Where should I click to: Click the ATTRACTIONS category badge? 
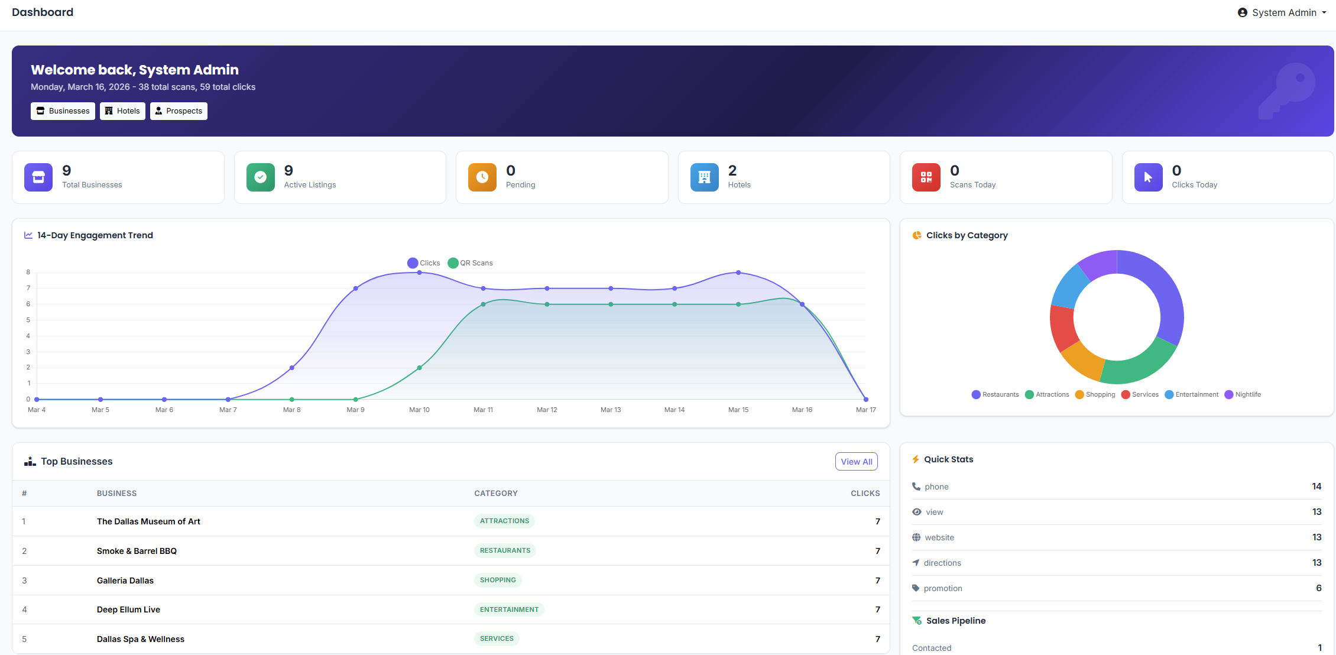coord(504,521)
